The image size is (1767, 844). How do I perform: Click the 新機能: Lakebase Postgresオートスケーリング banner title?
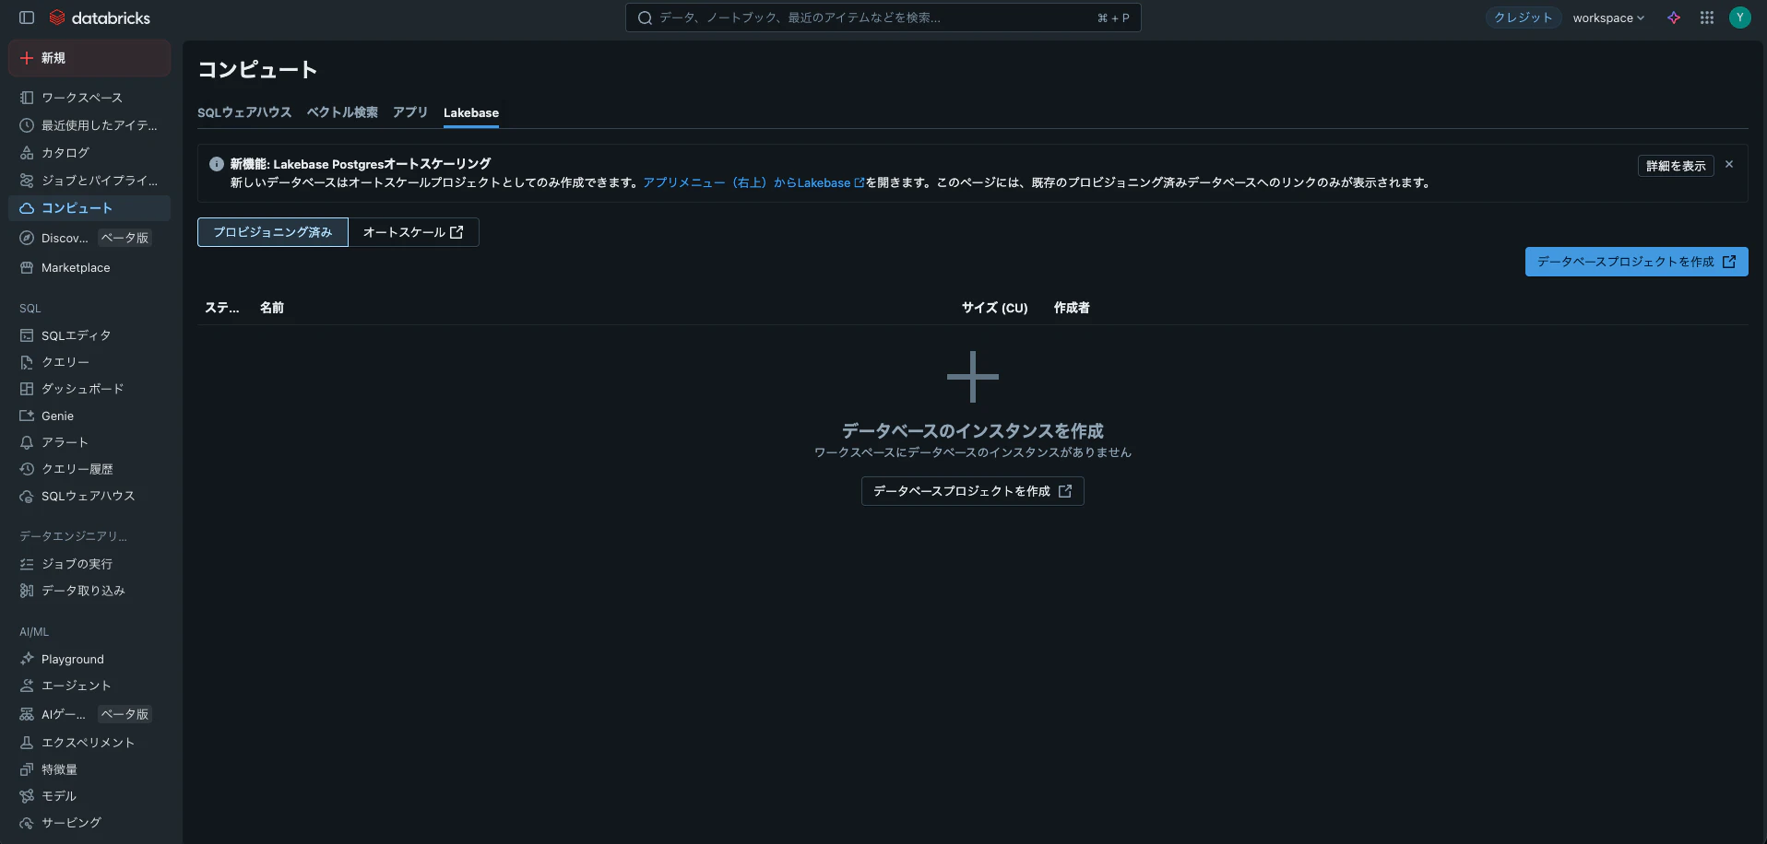pyautogui.click(x=361, y=164)
